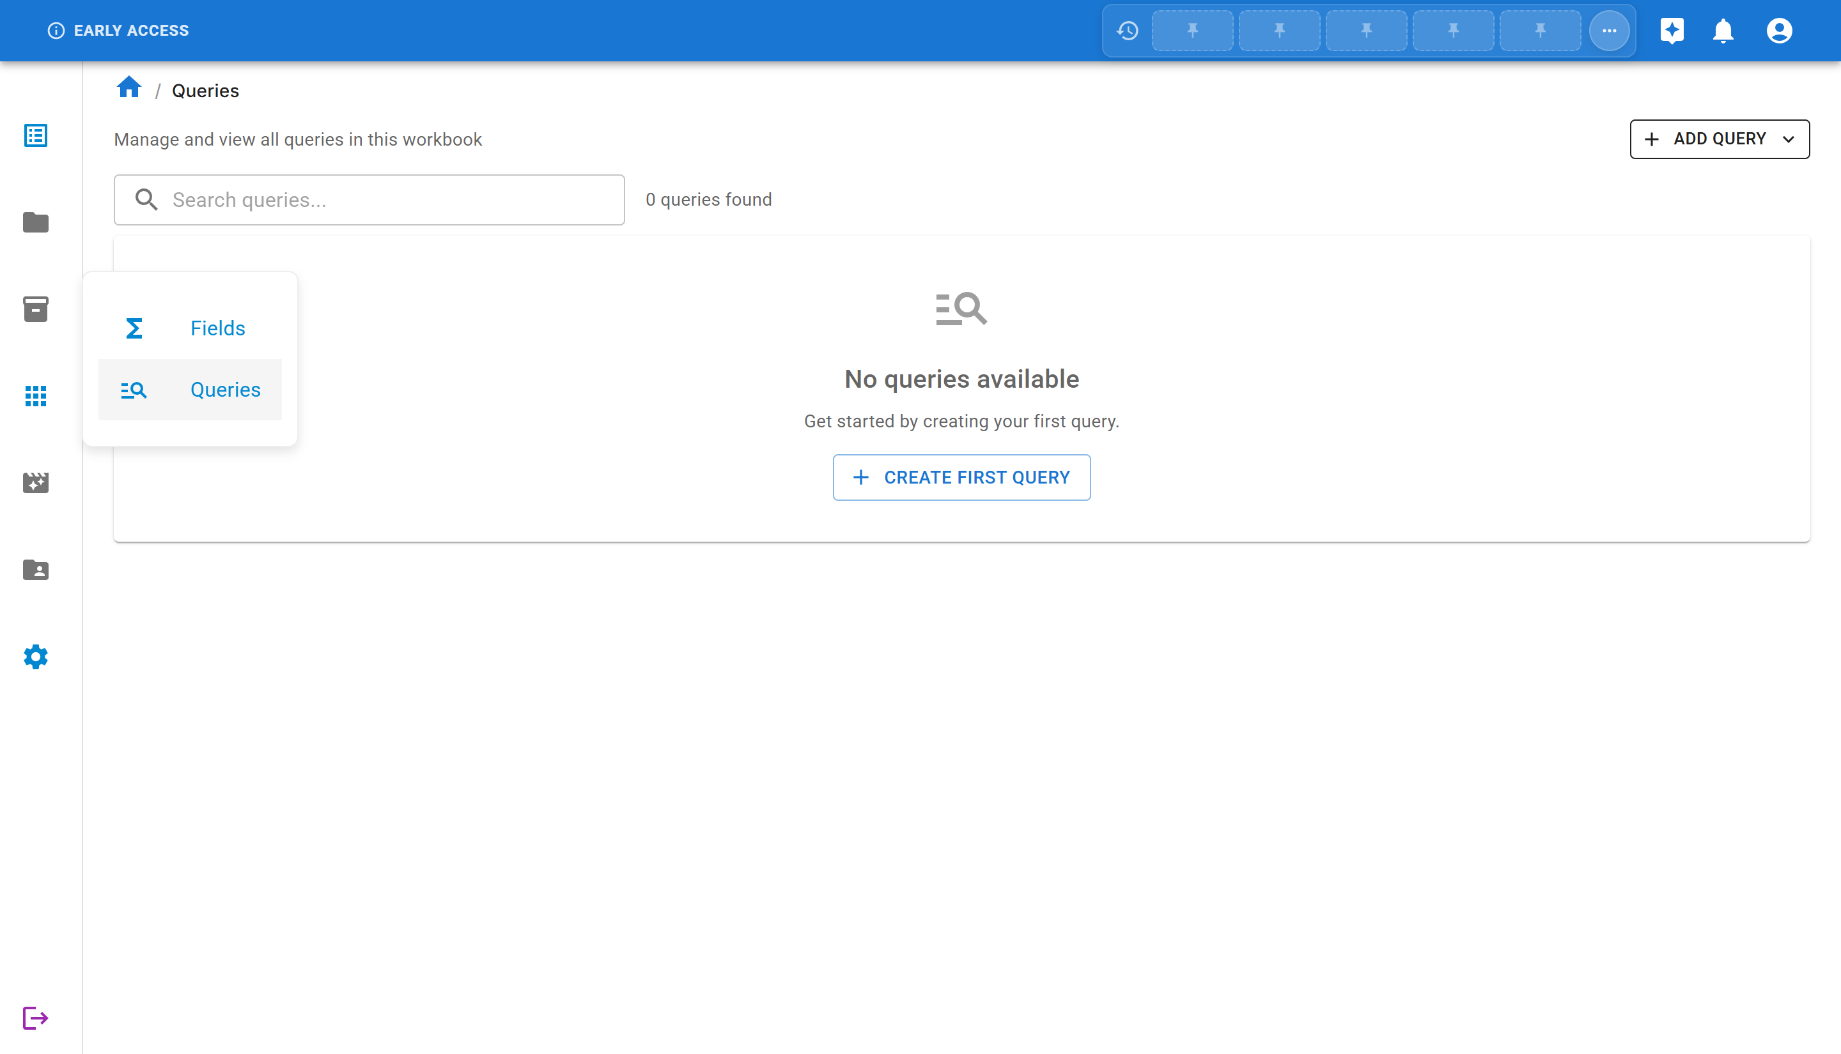Viewport: 1841px width, 1054px height.
Task: Select the grid apps icon in the sidebar
Action: [35, 396]
